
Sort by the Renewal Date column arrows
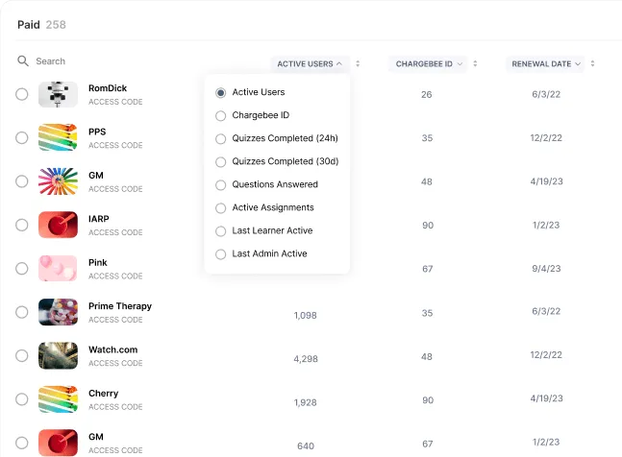pyautogui.click(x=592, y=64)
